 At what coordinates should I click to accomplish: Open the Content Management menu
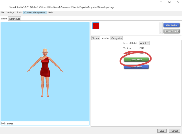tap(35, 12)
